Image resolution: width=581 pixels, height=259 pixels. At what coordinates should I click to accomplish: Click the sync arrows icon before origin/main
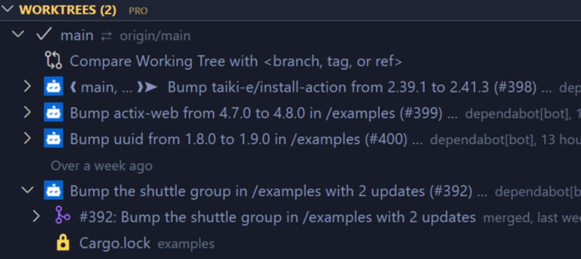coord(107,36)
